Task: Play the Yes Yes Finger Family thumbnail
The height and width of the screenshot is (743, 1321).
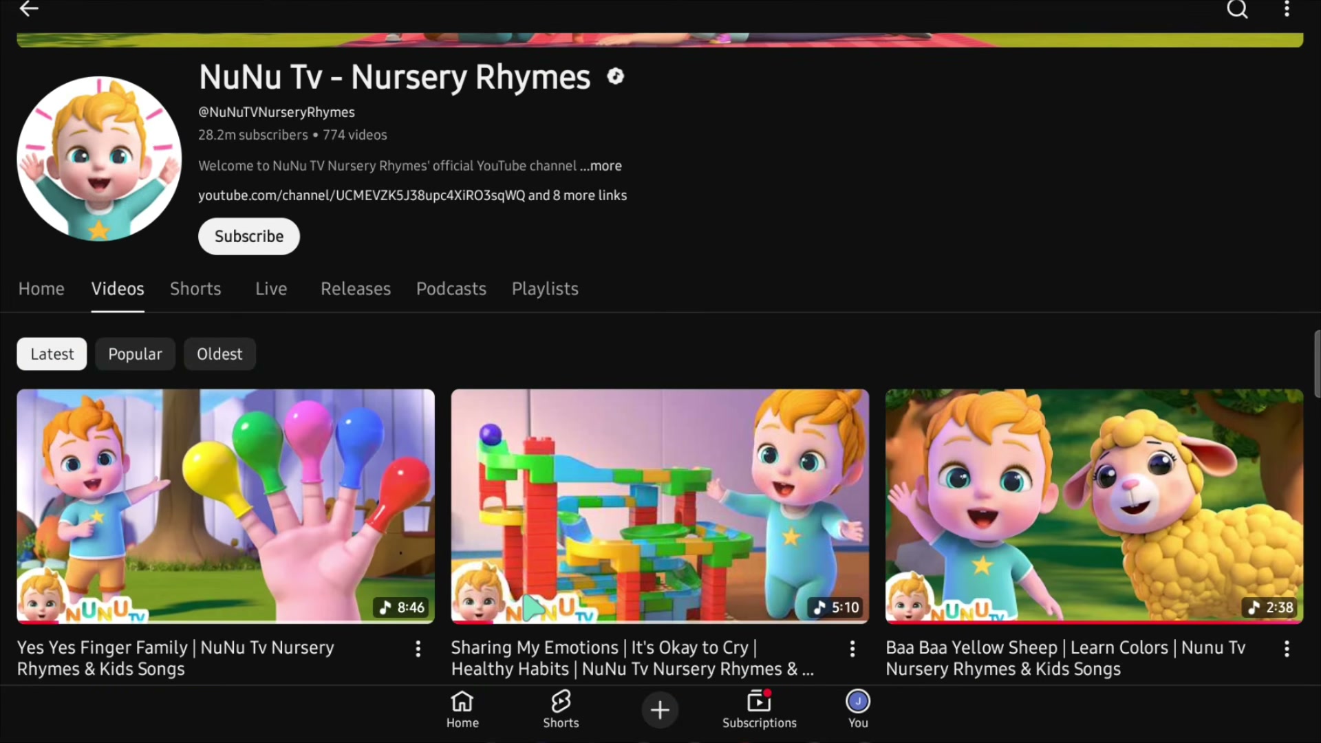Action: tap(226, 506)
